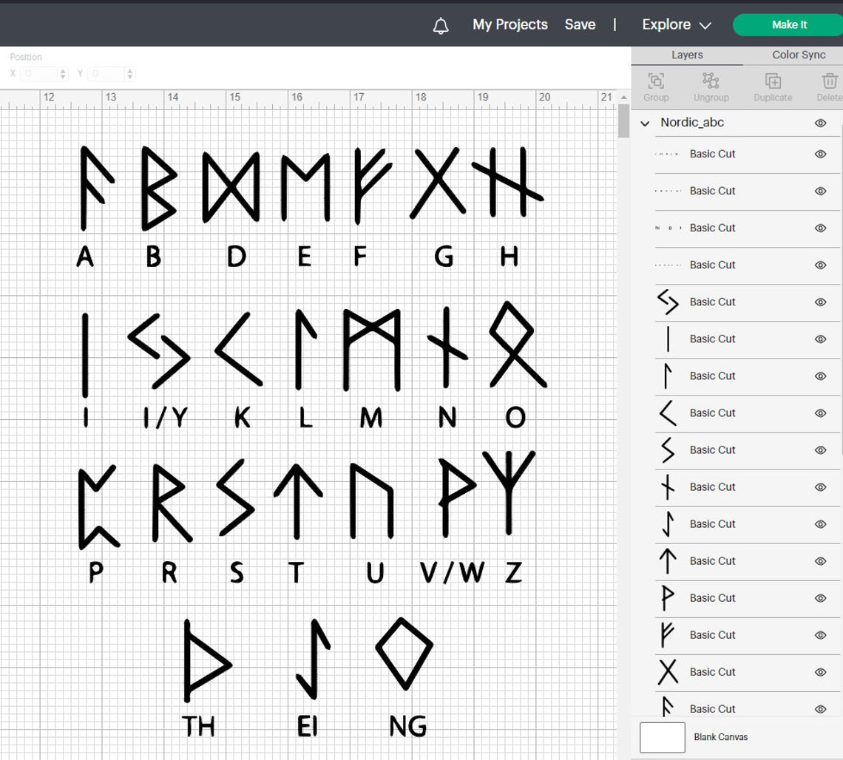
Task: Open the Explore dropdown menu
Action: pos(675,24)
